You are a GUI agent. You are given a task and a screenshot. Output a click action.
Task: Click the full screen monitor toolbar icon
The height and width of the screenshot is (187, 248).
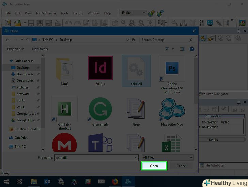point(210,23)
